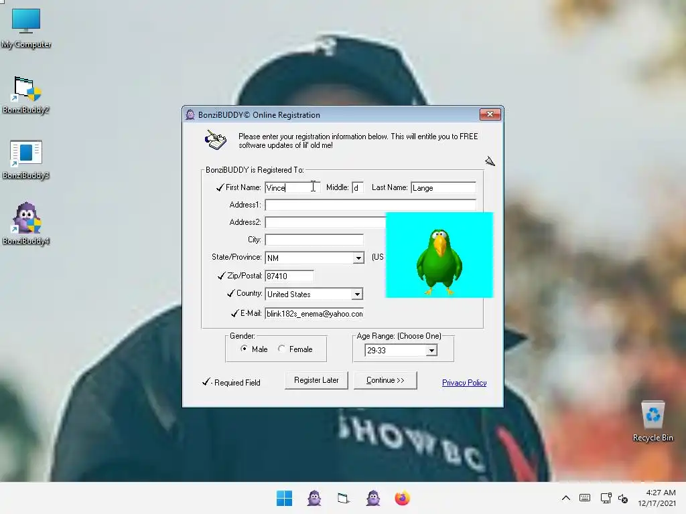
Task: Expand the Age Range dropdown
Action: pyautogui.click(x=431, y=351)
